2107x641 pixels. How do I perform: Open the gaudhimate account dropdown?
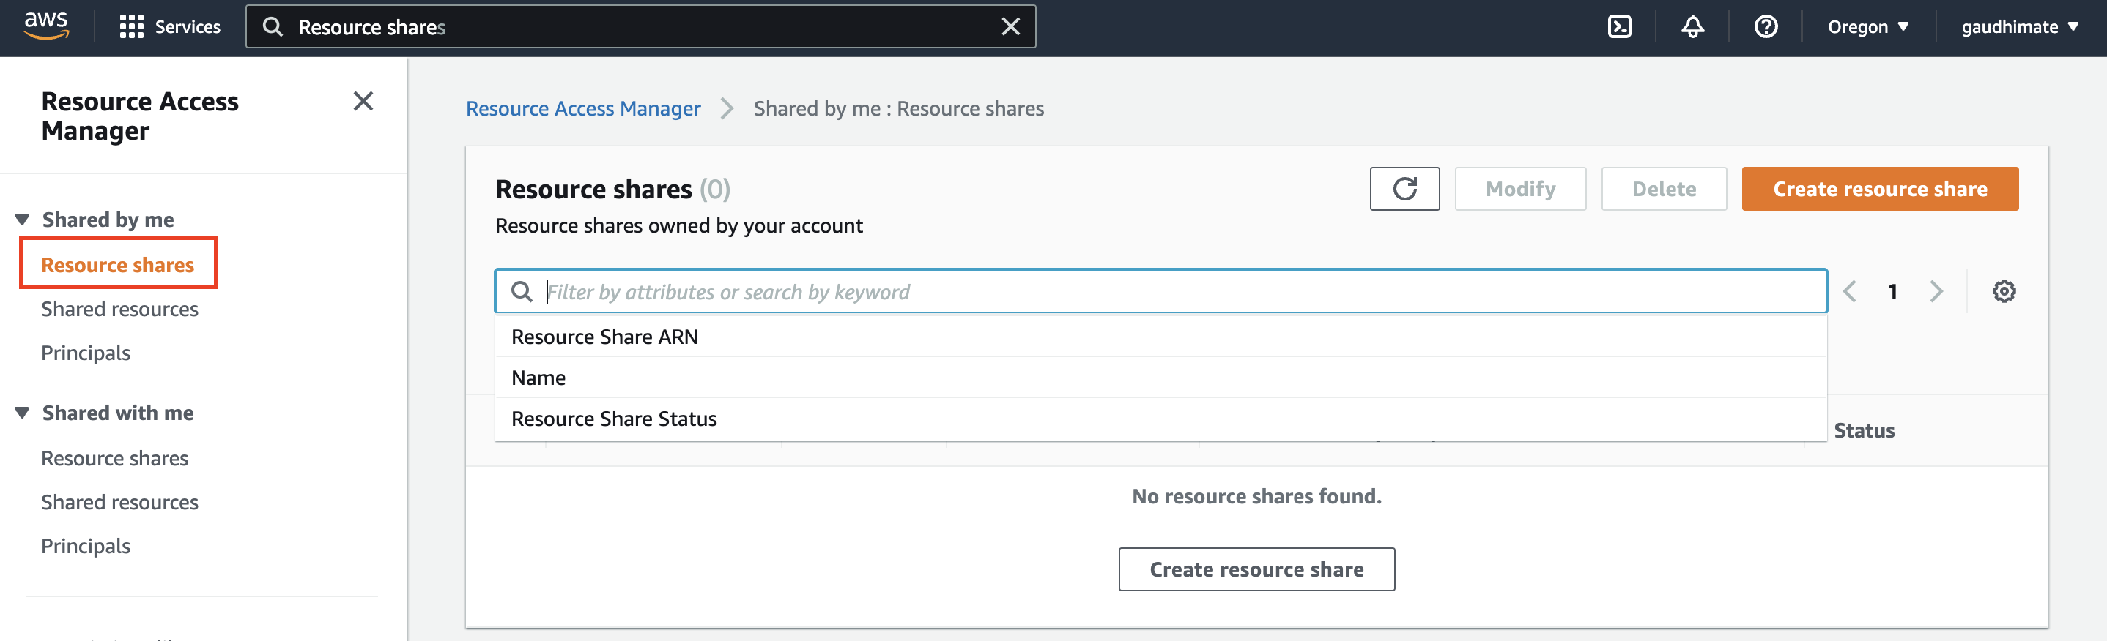[2020, 27]
